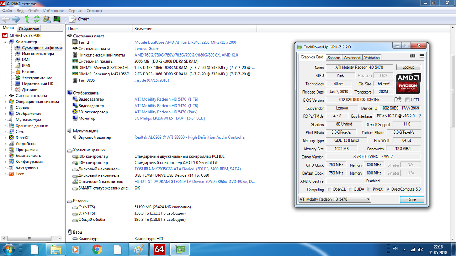Expand the Отображение tree node
This screenshot has height=256, width=456.
(6, 114)
